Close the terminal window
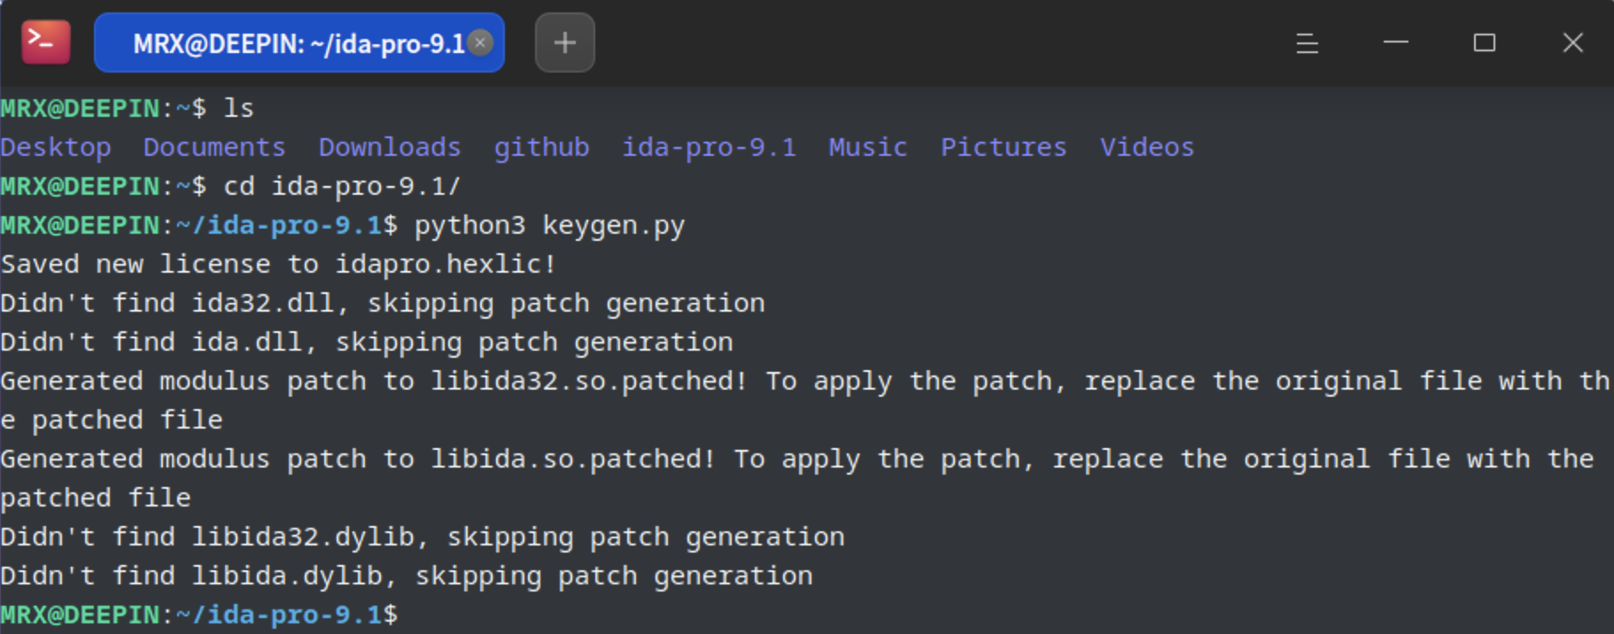1614x634 pixels. coord(1573,43)
